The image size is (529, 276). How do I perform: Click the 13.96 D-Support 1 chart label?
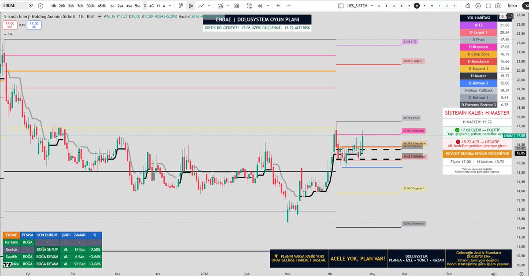(x=414, y=188)
